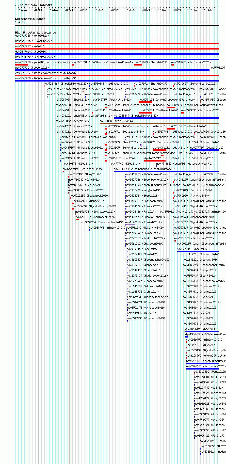Click the chr18:78015010..78146695 coordinate label
The image size is (226, 464).
(x=34, y=5)
